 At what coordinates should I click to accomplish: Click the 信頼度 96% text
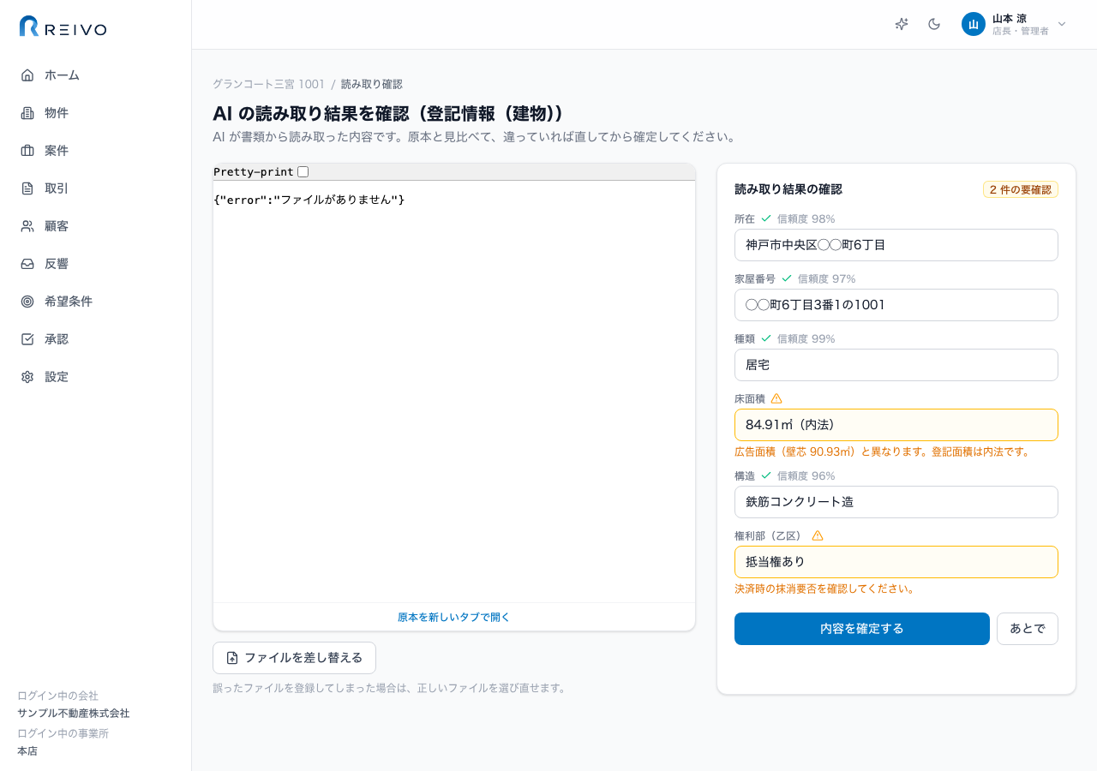pos(806,475)
